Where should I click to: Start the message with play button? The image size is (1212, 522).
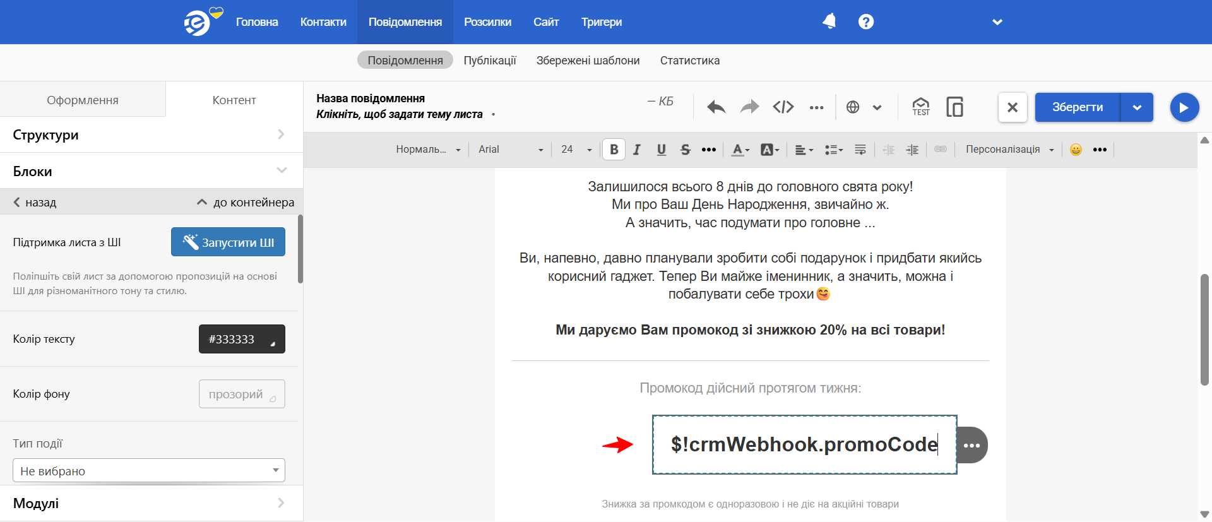[x=1184, y=107]
